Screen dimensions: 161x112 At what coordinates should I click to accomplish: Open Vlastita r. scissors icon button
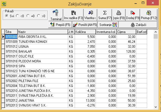(90, 15)
